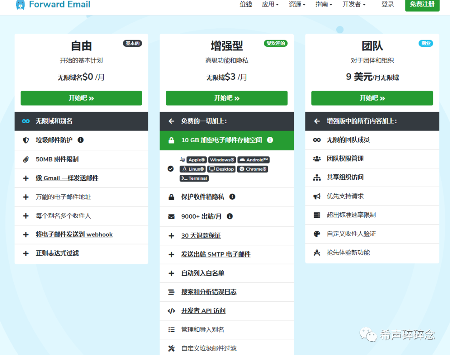The height and width of the screenshot is (355, 450).
Task: Expand the 资源 dropdown
Action: click(x=297, y=5)
